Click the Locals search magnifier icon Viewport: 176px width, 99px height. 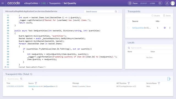[129, 48]
